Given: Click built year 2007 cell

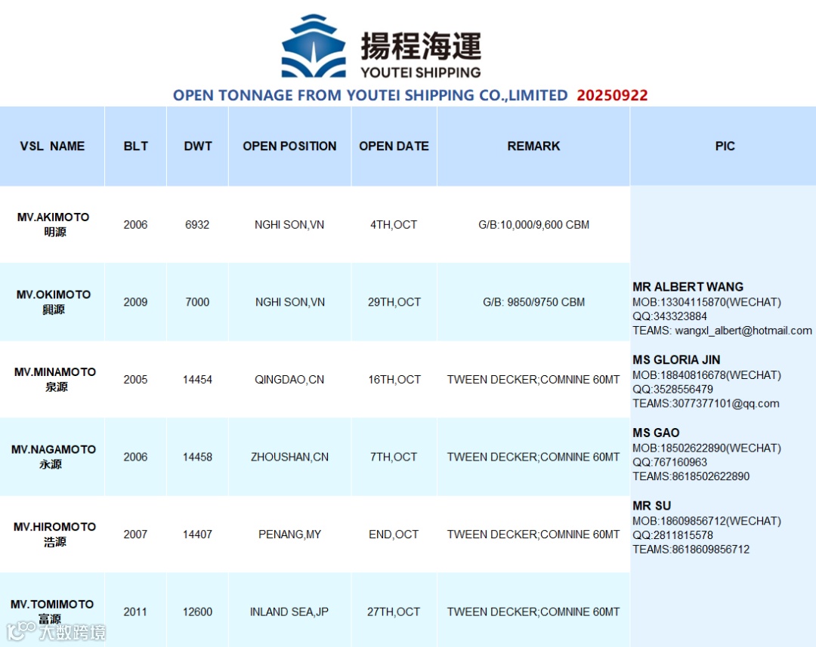Looking at the screenshot, I should (x=135, y=535).
